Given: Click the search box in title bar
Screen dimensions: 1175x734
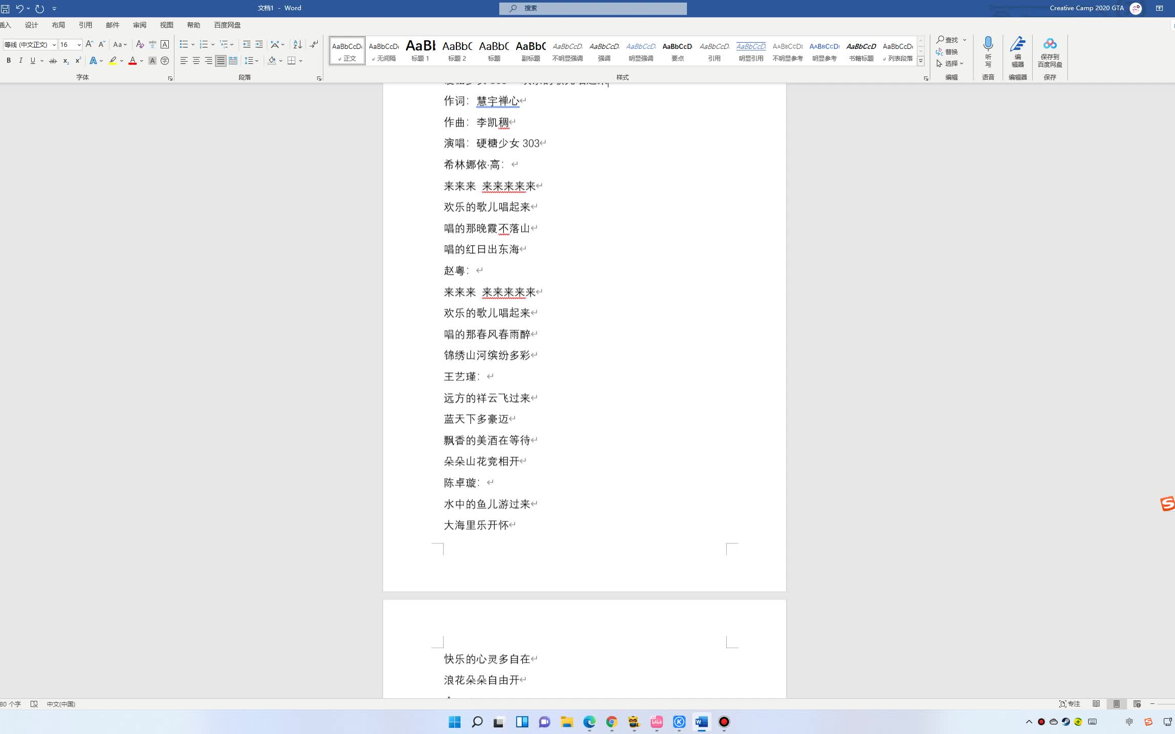Looking at the screenshot, I should (593, 8).
